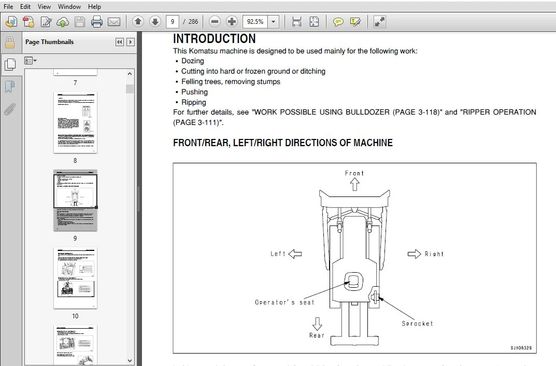The width and height of the screenshot is (556, 366).
Task: Click the 'Right' label in the diagram
Action: [434, 254]
